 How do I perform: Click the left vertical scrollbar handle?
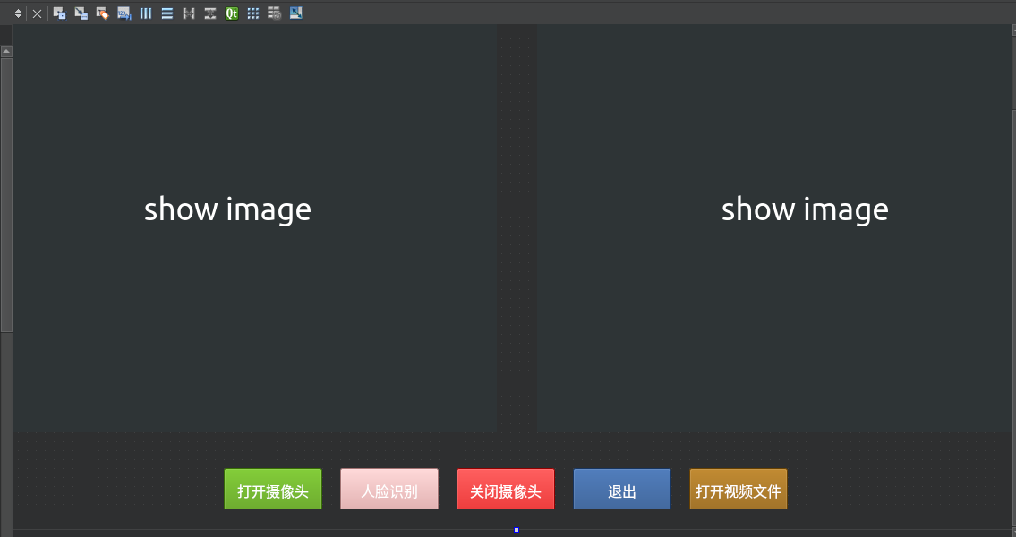tap(6, 188)
